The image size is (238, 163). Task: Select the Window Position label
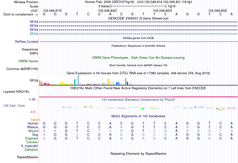point(26,2)
